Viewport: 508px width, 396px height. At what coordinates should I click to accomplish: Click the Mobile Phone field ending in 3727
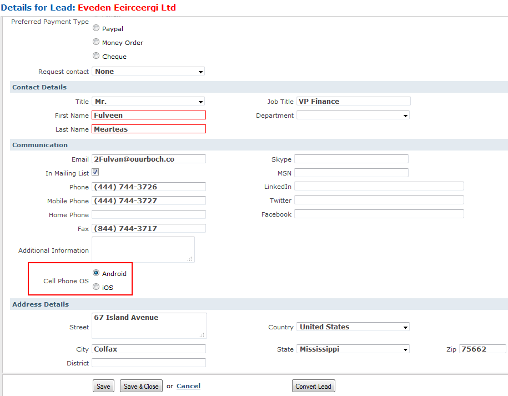(149, 200)
